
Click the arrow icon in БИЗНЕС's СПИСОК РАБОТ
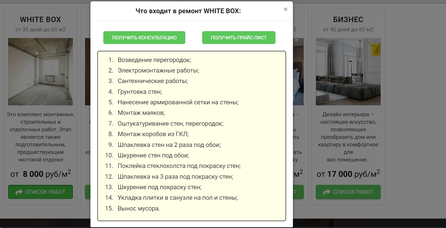coord(327,192)
